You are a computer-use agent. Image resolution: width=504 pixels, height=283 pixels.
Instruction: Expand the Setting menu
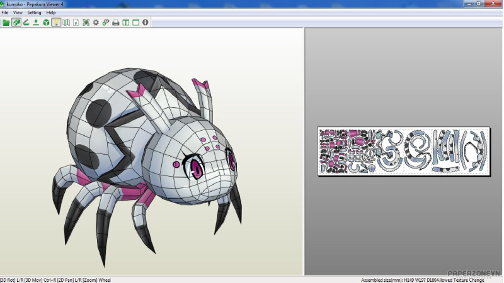tap(34, 13)
